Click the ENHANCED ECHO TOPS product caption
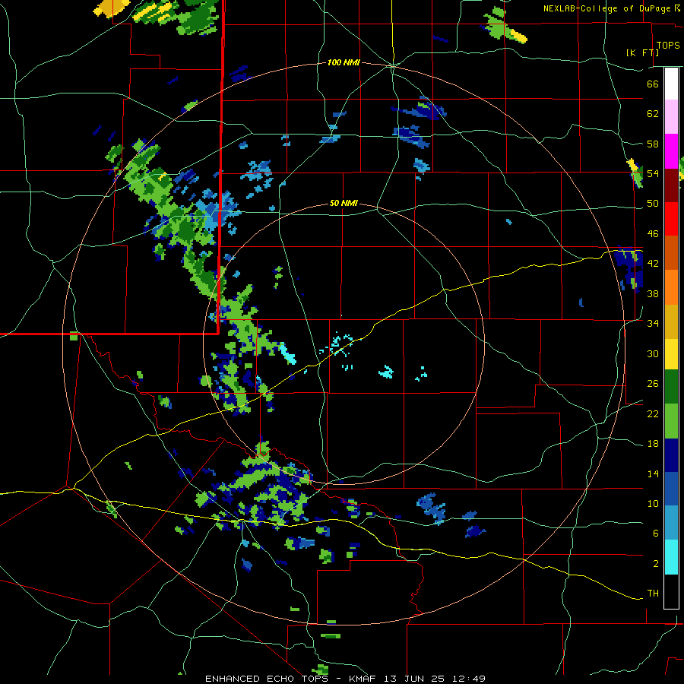Screen dimensions: 684x684 269,679
